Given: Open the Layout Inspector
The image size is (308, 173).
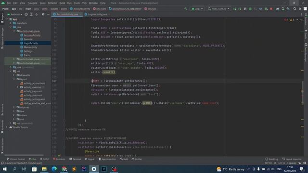Looking at the screenshot, I should [x=292, y=159].
